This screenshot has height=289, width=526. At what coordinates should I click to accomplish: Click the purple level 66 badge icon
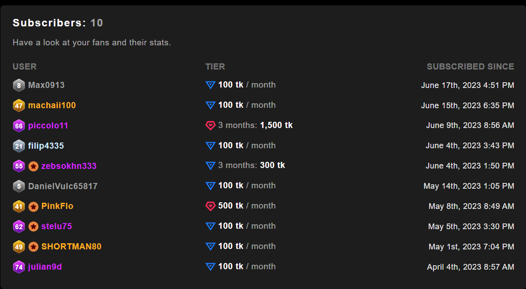(x=19, y=126)
